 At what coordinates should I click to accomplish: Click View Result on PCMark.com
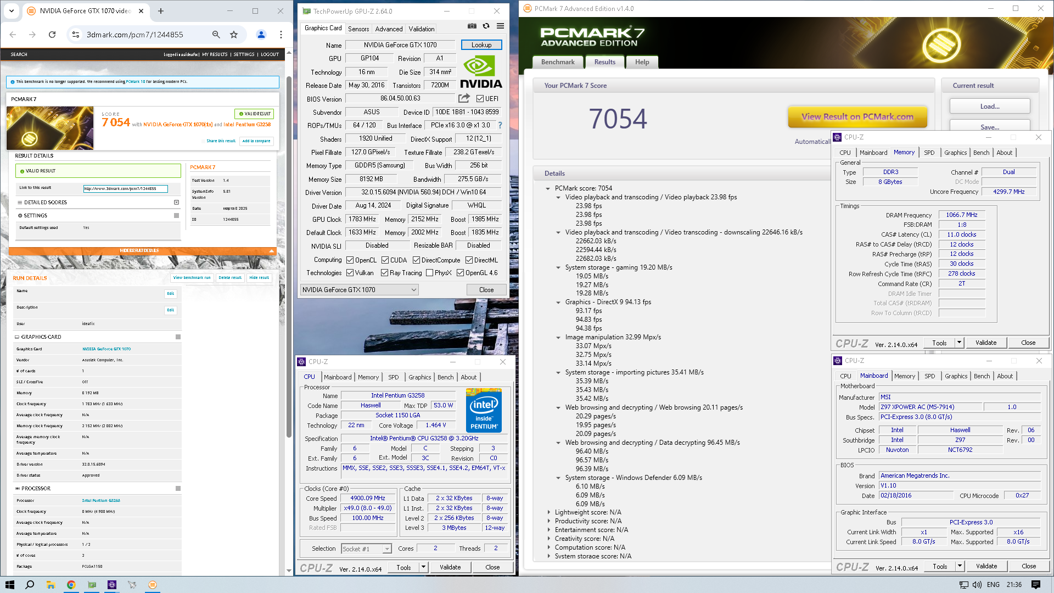tap(857, 116)
